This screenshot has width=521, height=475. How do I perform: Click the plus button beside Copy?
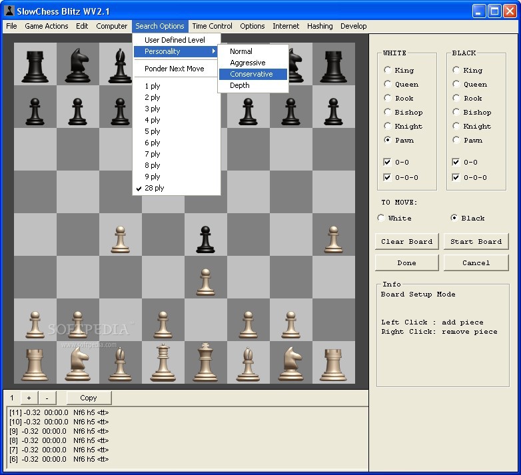click(29, 398)
